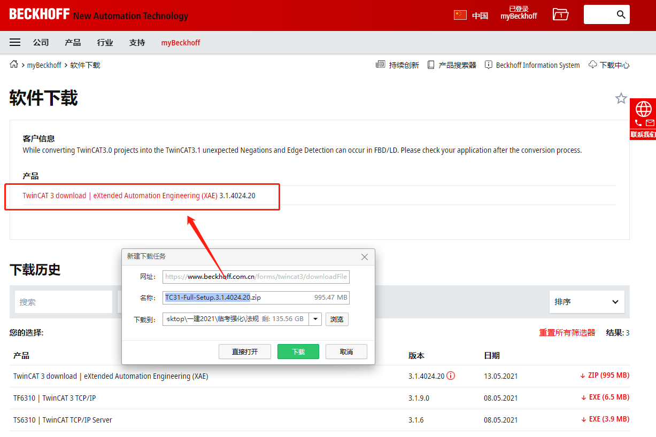656x437 pixels.
Task: Click the 搜索 field in download history
Action: [x=63, y=302]
